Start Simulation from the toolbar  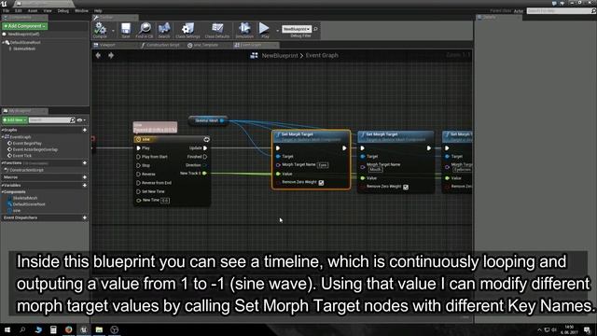pos(244,30)
